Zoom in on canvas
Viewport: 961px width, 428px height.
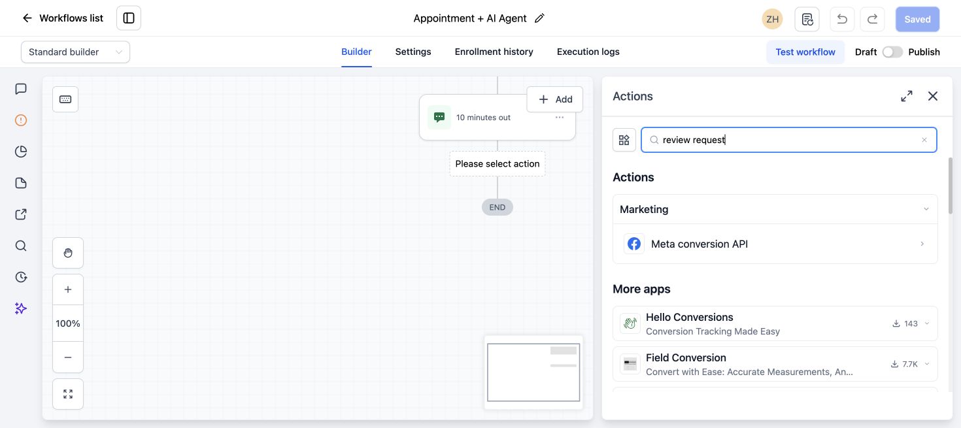tap(68, 289)
